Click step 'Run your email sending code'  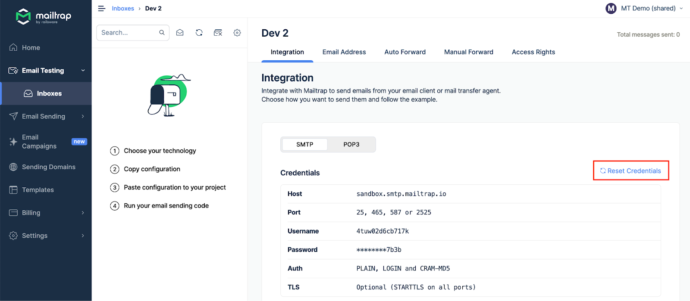(166, 206)
